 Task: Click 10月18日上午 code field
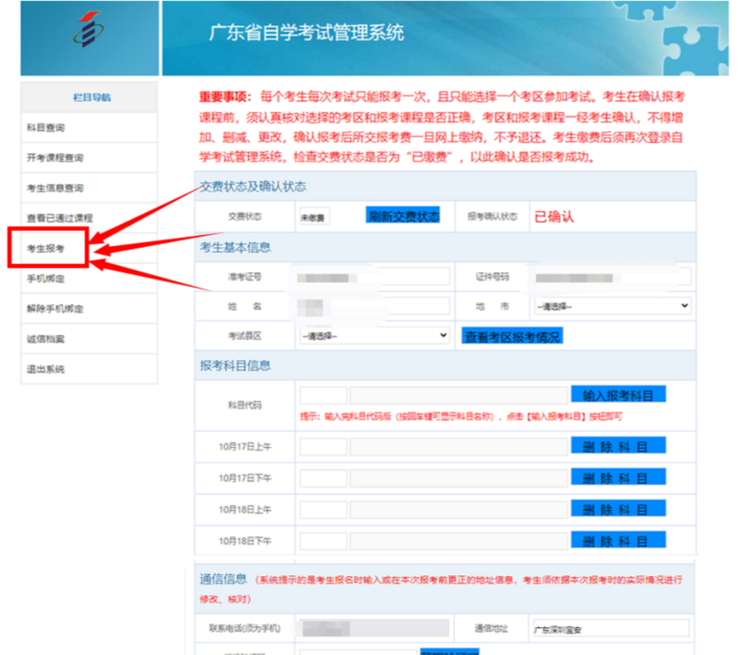[x=323, y=509]
